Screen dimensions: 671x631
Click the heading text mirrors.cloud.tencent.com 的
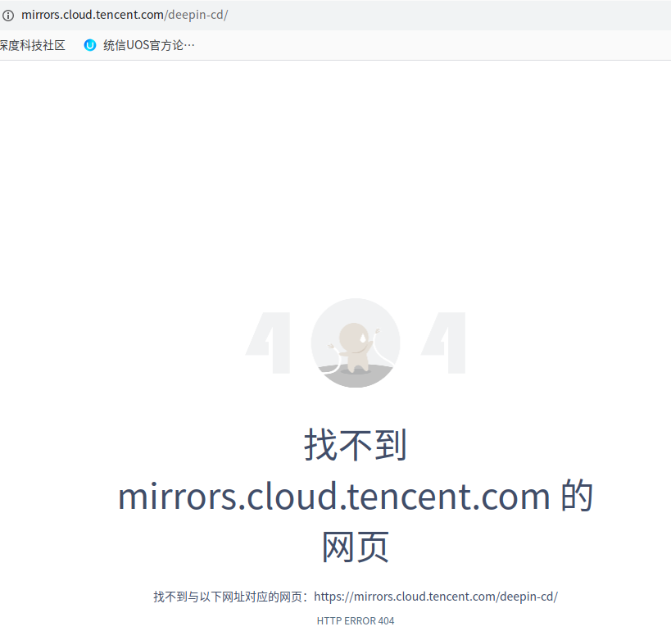(356, 496)
